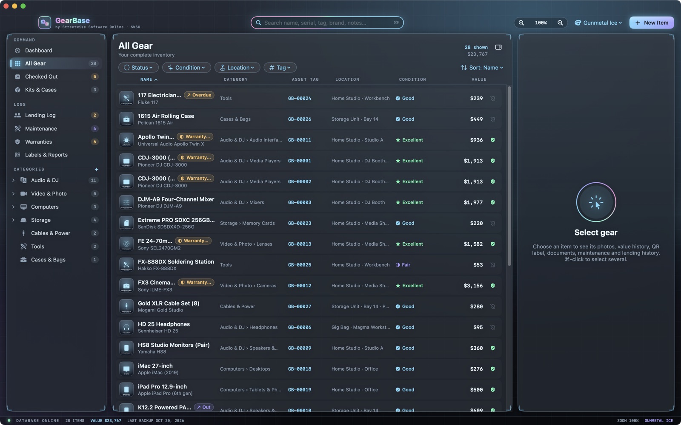Click the search name, serial, tag field

(x=327, y=23)
